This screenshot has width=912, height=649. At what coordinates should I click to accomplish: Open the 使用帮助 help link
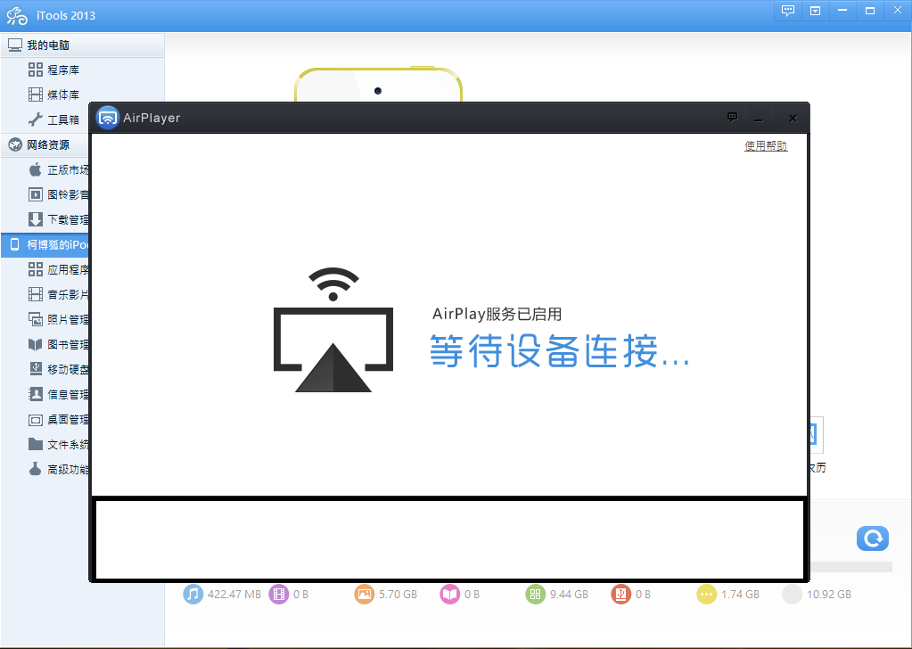click(766, 146)
